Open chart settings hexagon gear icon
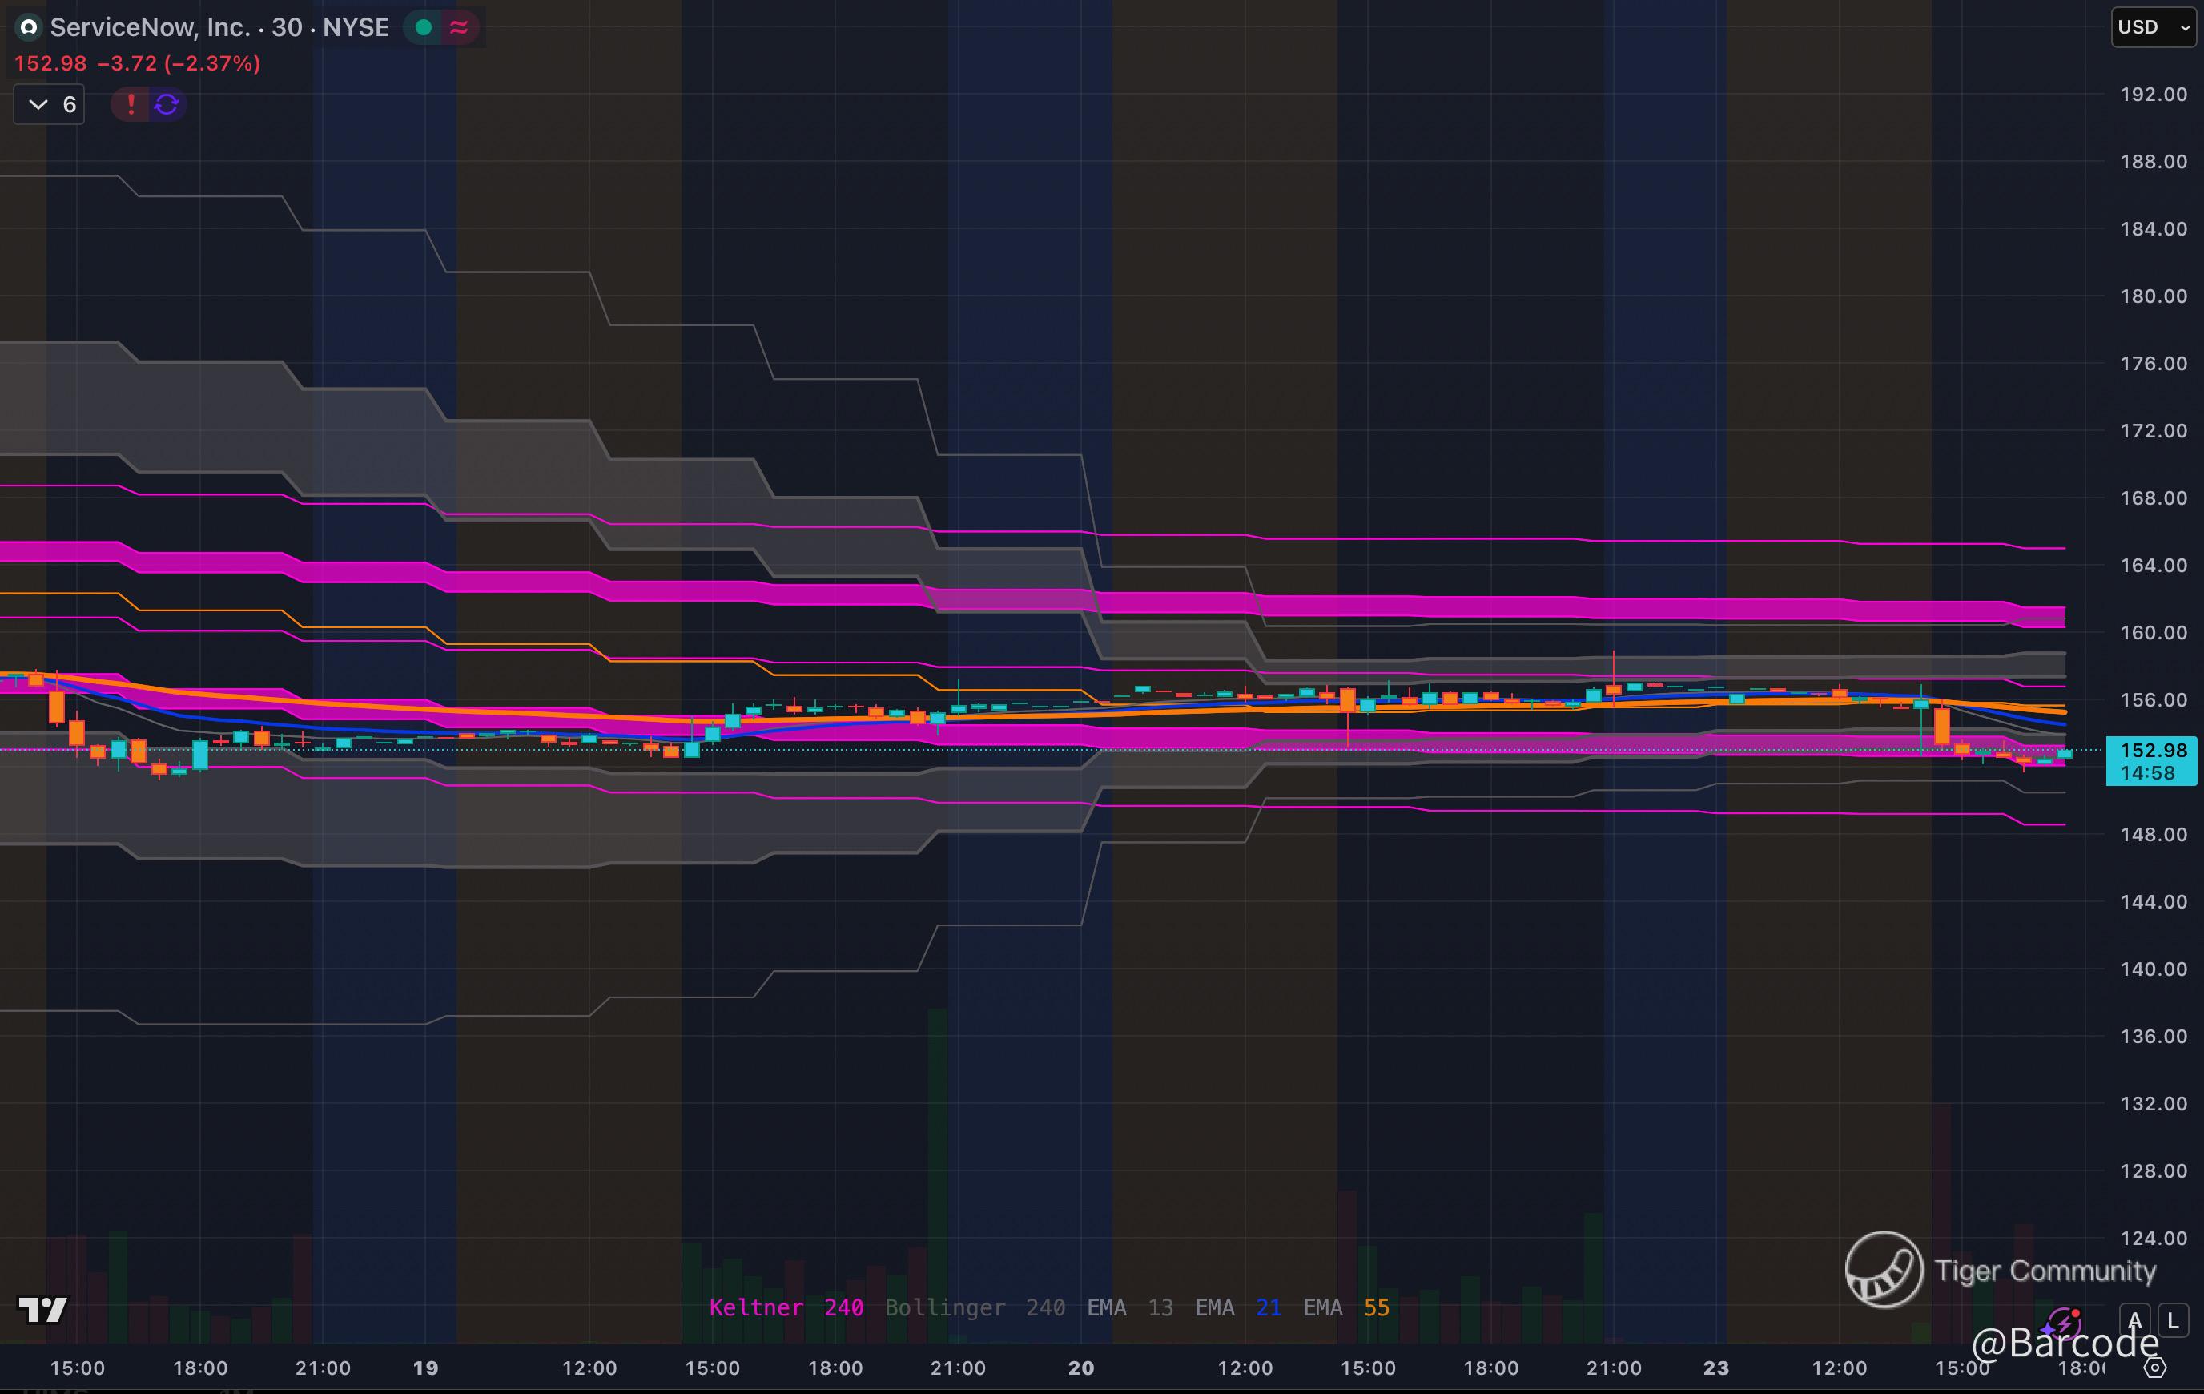Viewport: 2204px width, 1394px height. coord(2155,1368)
